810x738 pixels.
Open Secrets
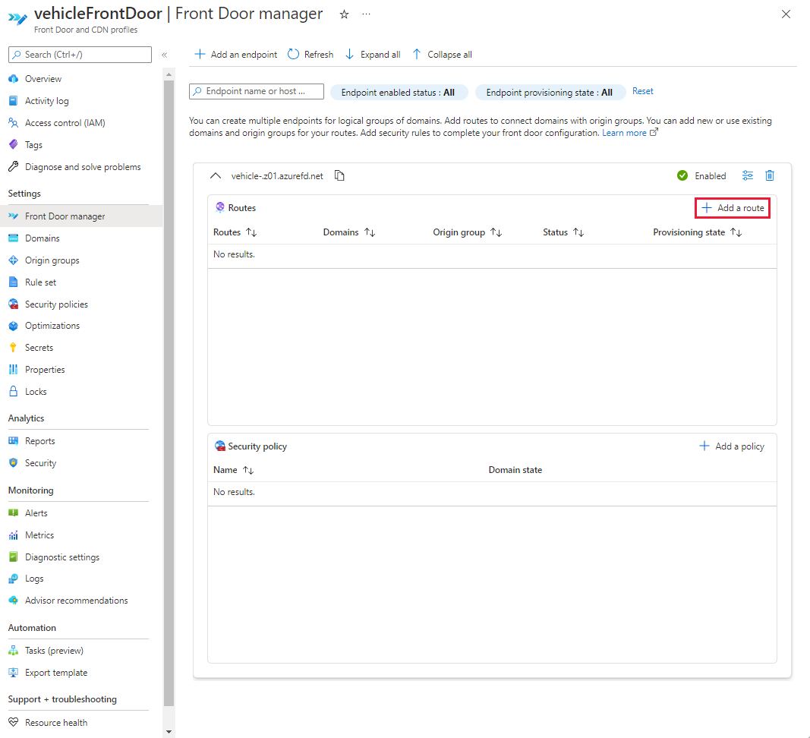tap(39, 347)
